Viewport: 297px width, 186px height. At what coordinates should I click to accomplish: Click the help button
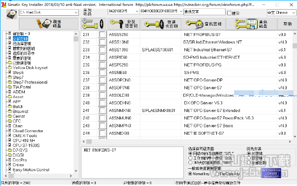[x=287, y=24]
